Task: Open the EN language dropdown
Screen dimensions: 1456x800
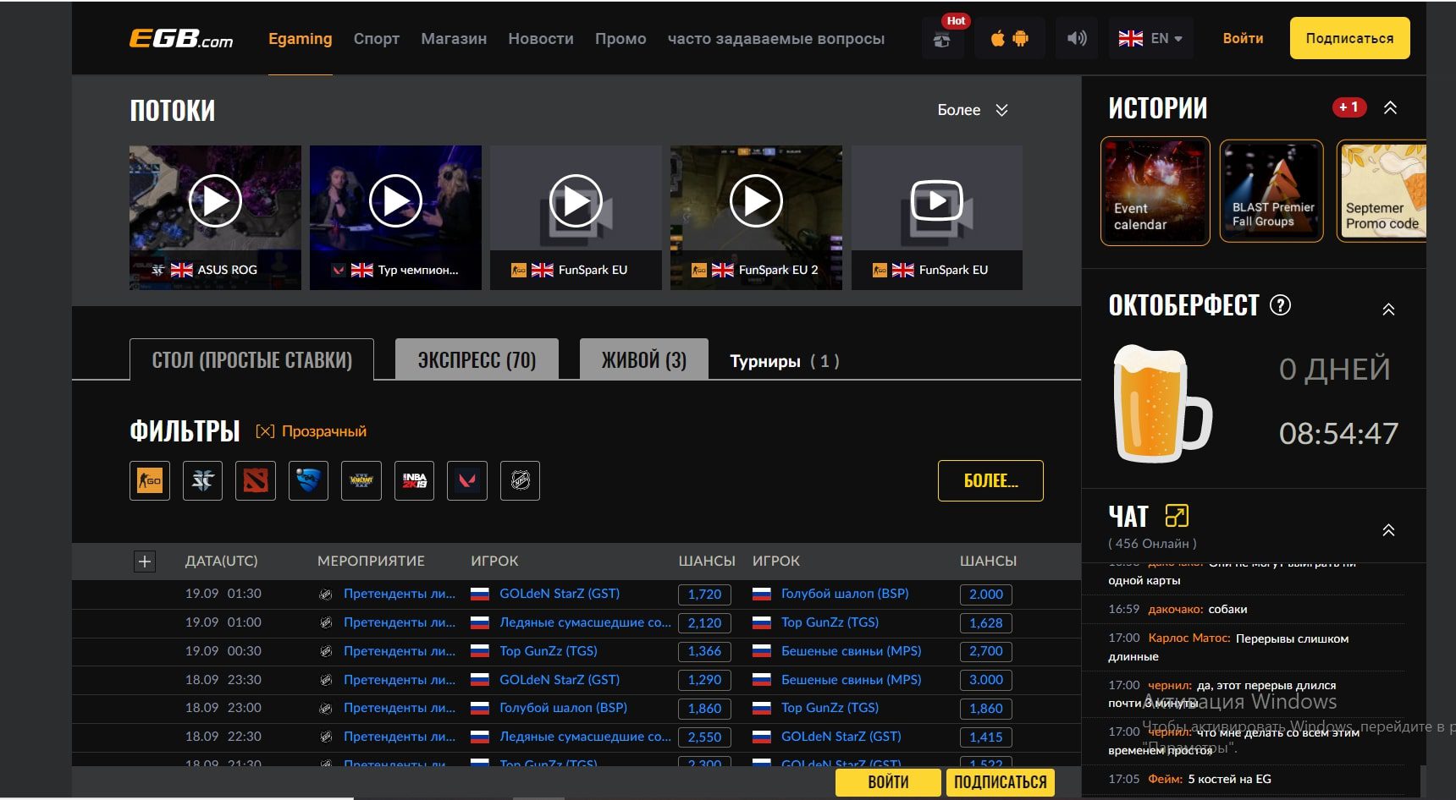Action: [x=1150, y=39]
